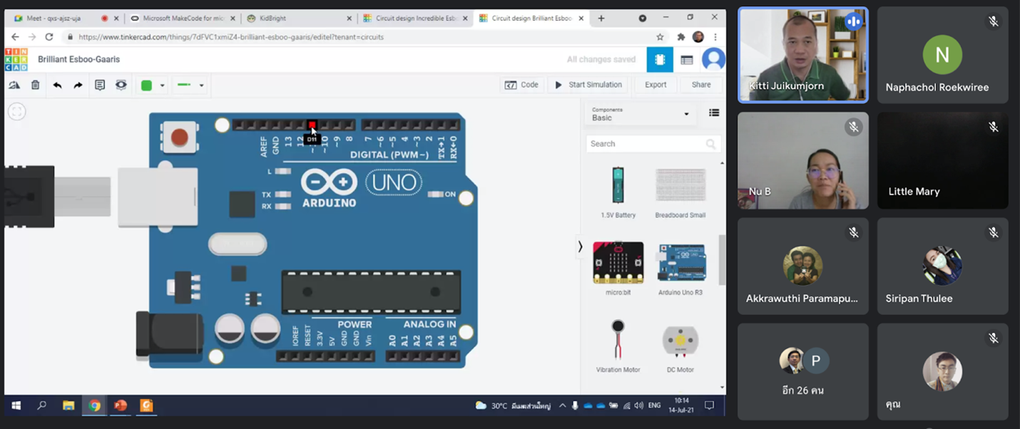The height and width of the screenshot is (429, 1020).
Task: Undo the last action
Action: (57, 86)
